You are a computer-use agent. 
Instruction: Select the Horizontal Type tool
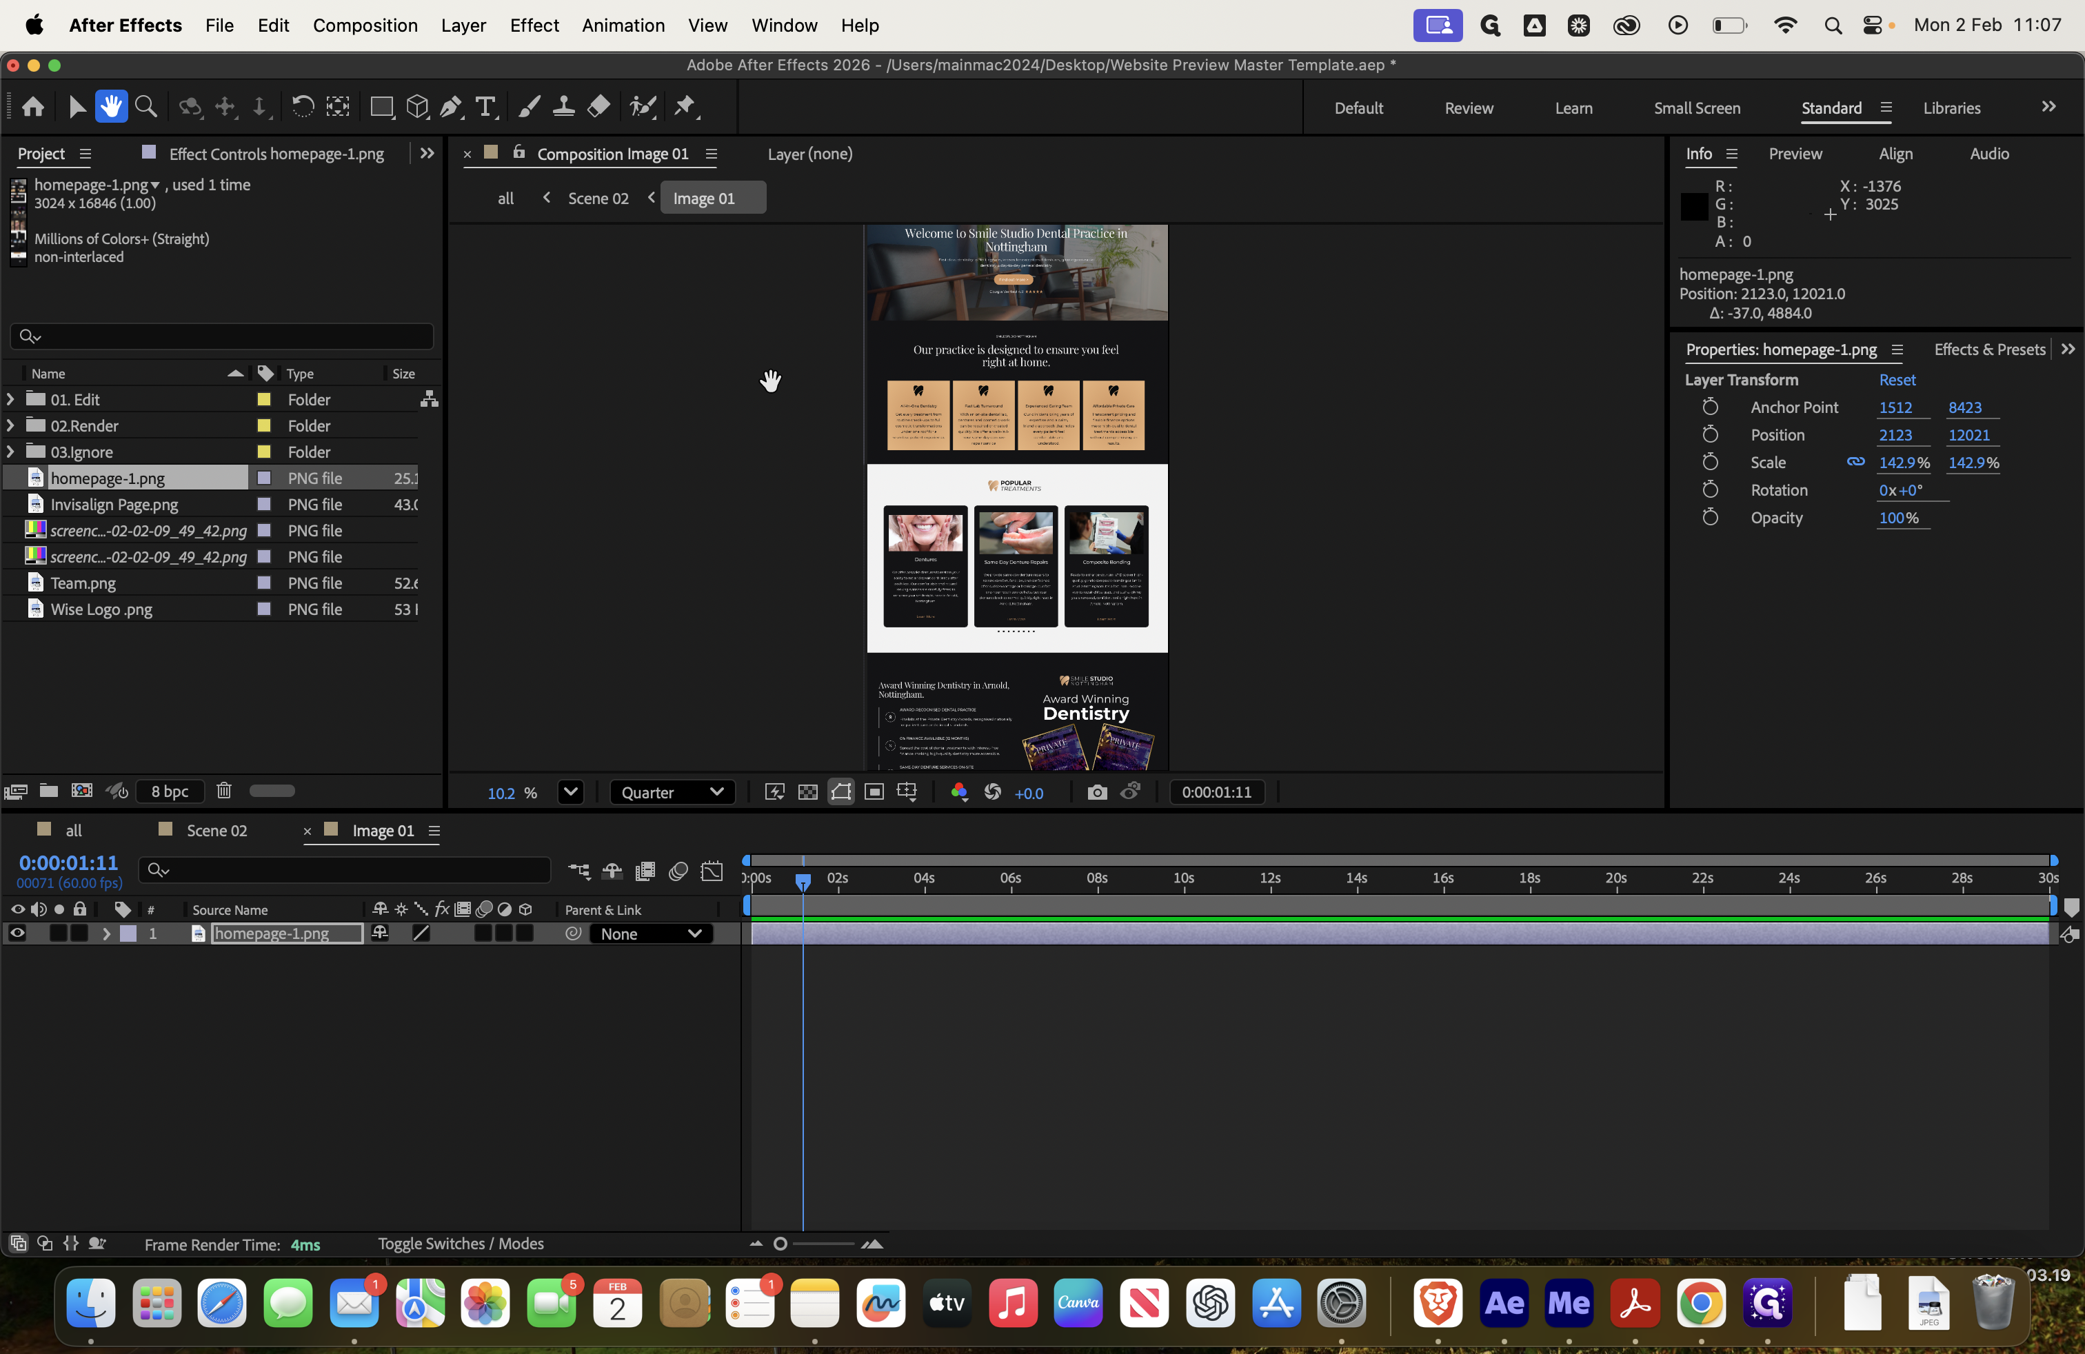486,107
